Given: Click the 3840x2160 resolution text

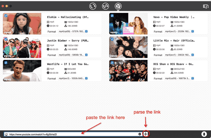Looking at the screenshot, I should 179,69.
